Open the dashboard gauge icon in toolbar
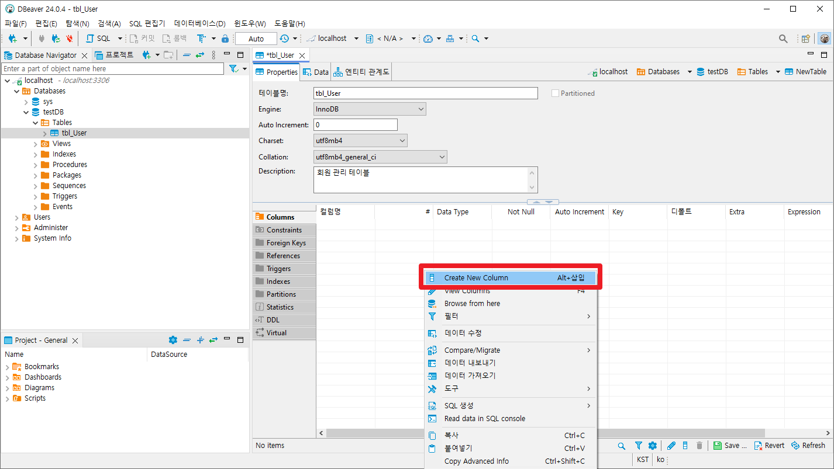The height and width of the screenshot is (469, 834). (428, 39)
